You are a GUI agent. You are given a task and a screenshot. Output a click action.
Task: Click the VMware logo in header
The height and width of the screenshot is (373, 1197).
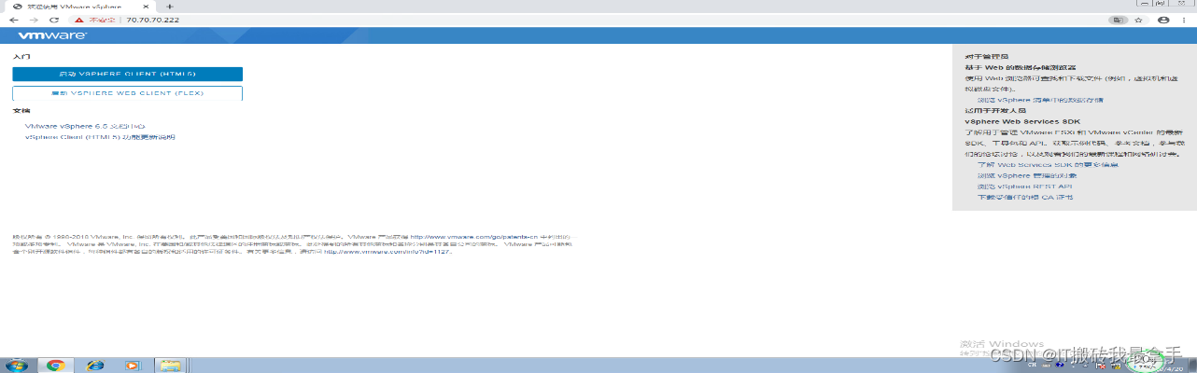(x=53, y=36)
